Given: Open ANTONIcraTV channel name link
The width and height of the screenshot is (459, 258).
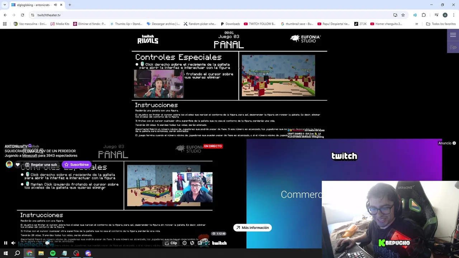Looking at the screenshot, I should 16,146.
